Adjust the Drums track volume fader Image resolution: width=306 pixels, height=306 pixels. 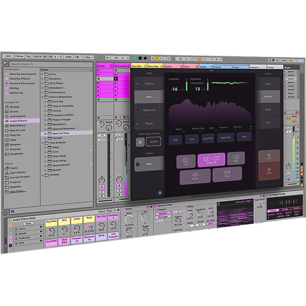pos(111,154)
